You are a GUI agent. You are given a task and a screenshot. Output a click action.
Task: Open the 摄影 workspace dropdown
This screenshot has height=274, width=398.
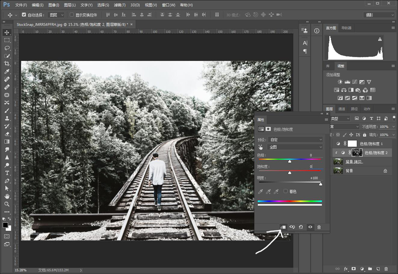tap(379, 15)
